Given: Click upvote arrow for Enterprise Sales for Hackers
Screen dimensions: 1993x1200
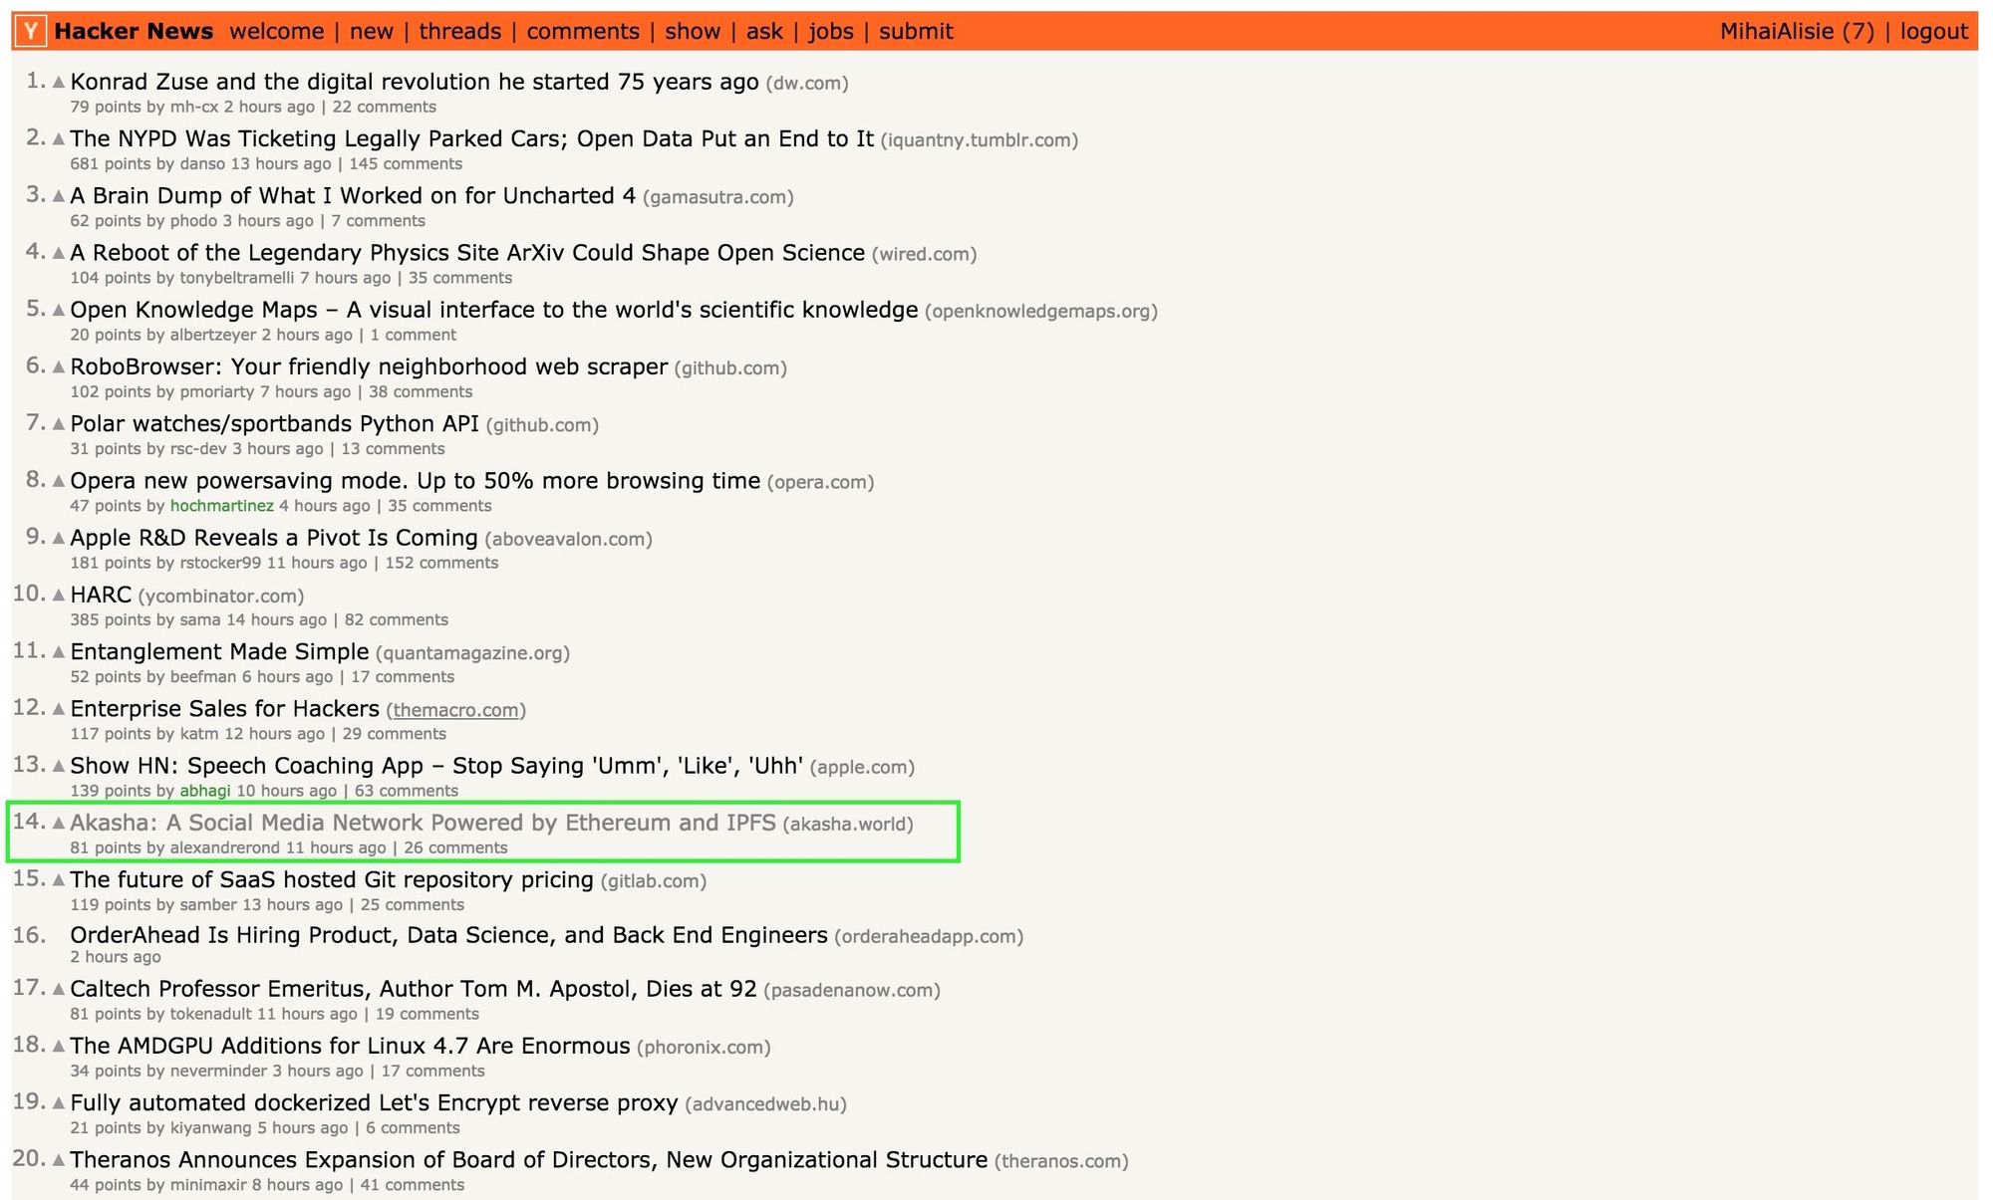Looking at the screenshot, I should [60, 707].
